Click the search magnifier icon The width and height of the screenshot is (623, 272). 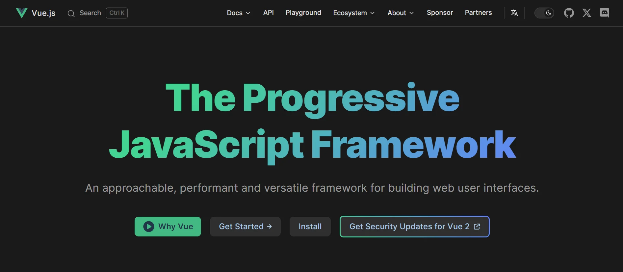click(71, 13)
